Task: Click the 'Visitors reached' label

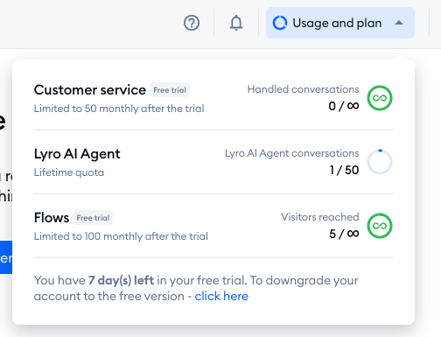Action: pos(320,217)
